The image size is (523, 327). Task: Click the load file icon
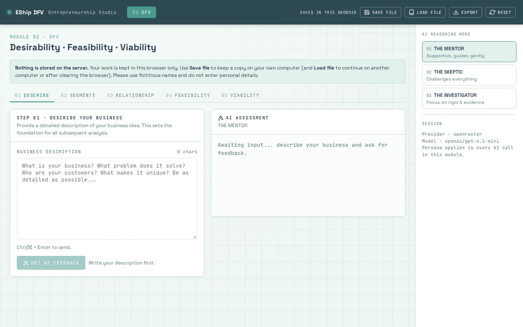(411, 12)
